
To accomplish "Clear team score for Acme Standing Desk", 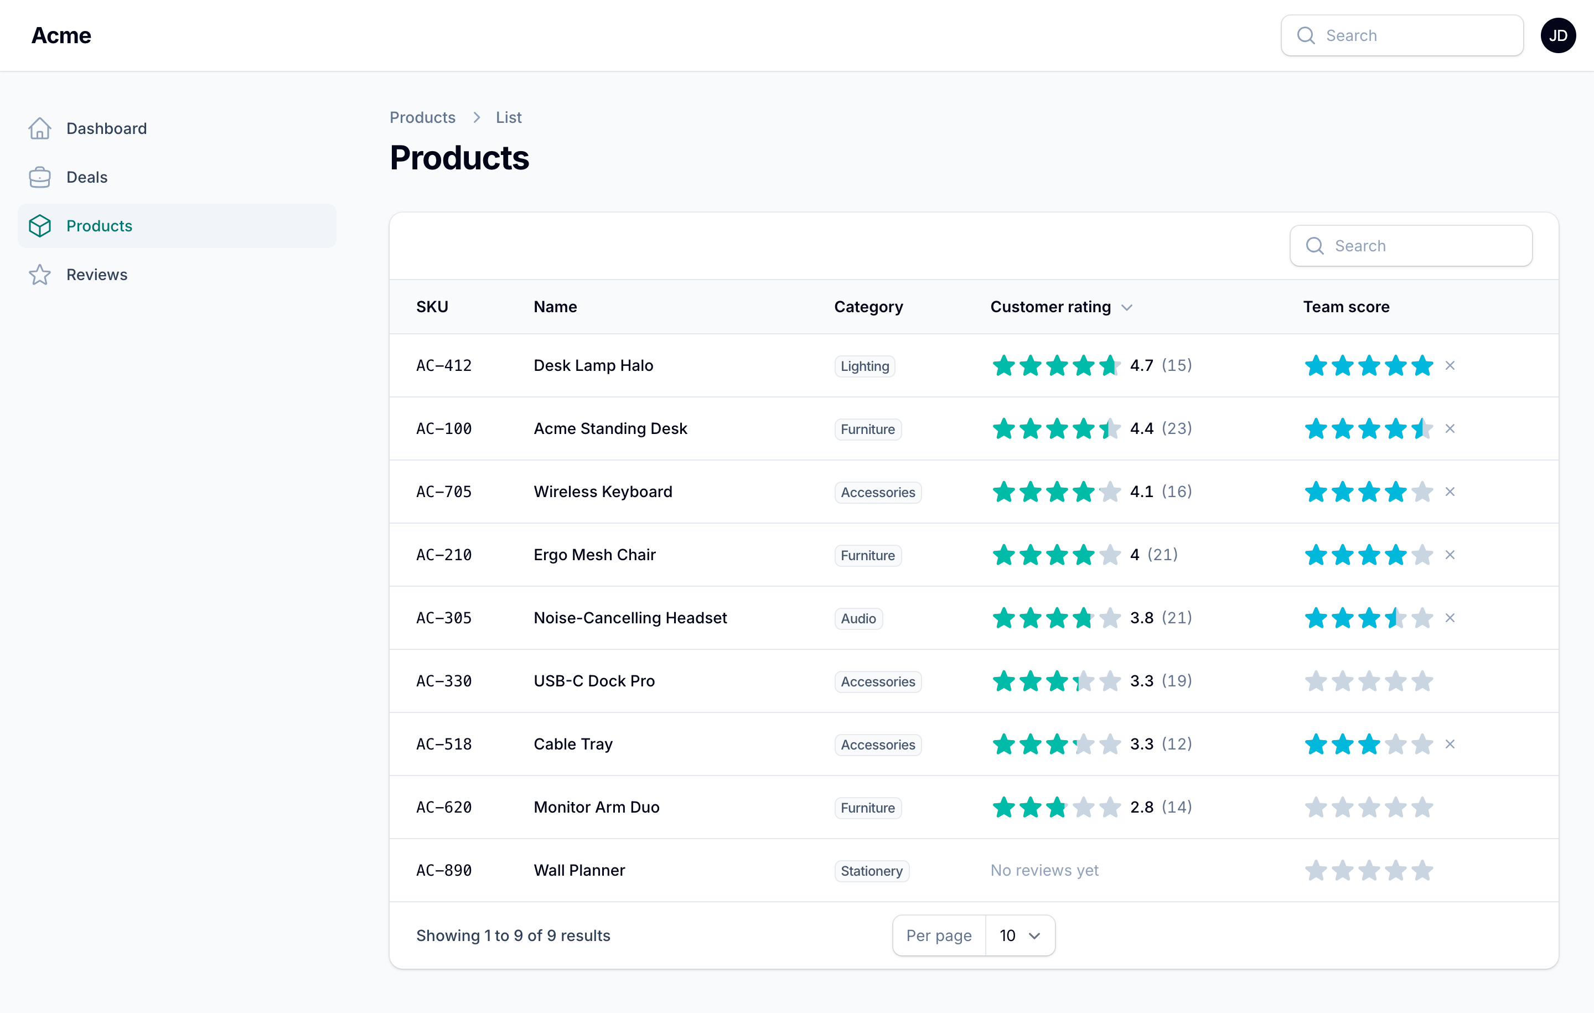I will click(x=1450, y=428).
